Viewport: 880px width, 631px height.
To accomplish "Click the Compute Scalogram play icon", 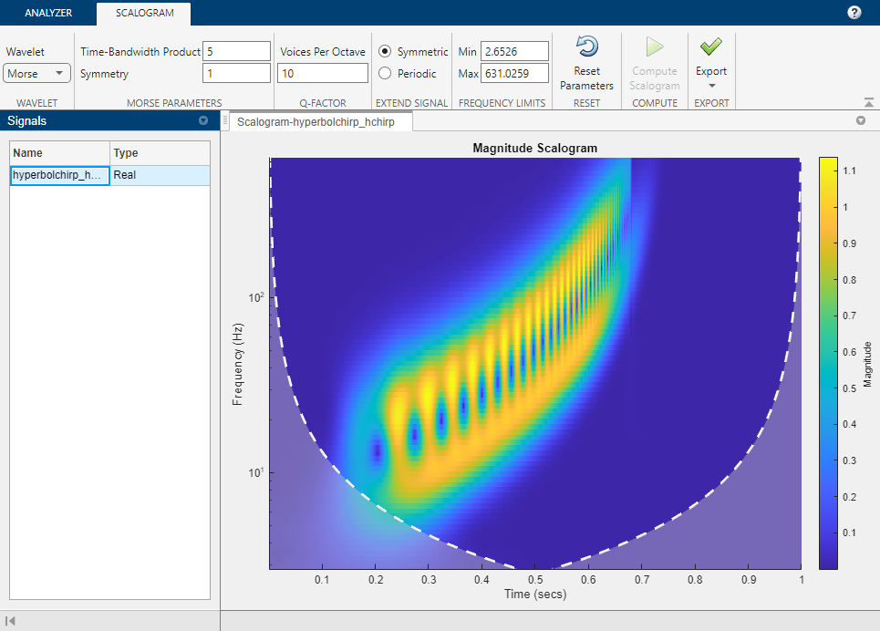I will click(x=654, y=47).
